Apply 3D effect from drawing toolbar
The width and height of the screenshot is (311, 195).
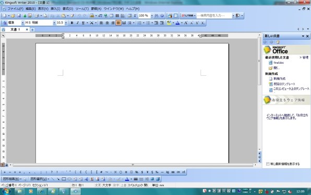[158, 179]
